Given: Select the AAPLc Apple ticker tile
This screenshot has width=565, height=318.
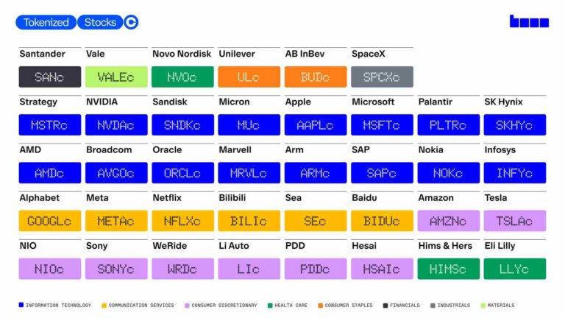Looking at the screenshot, I should click(x=316, y=124).
